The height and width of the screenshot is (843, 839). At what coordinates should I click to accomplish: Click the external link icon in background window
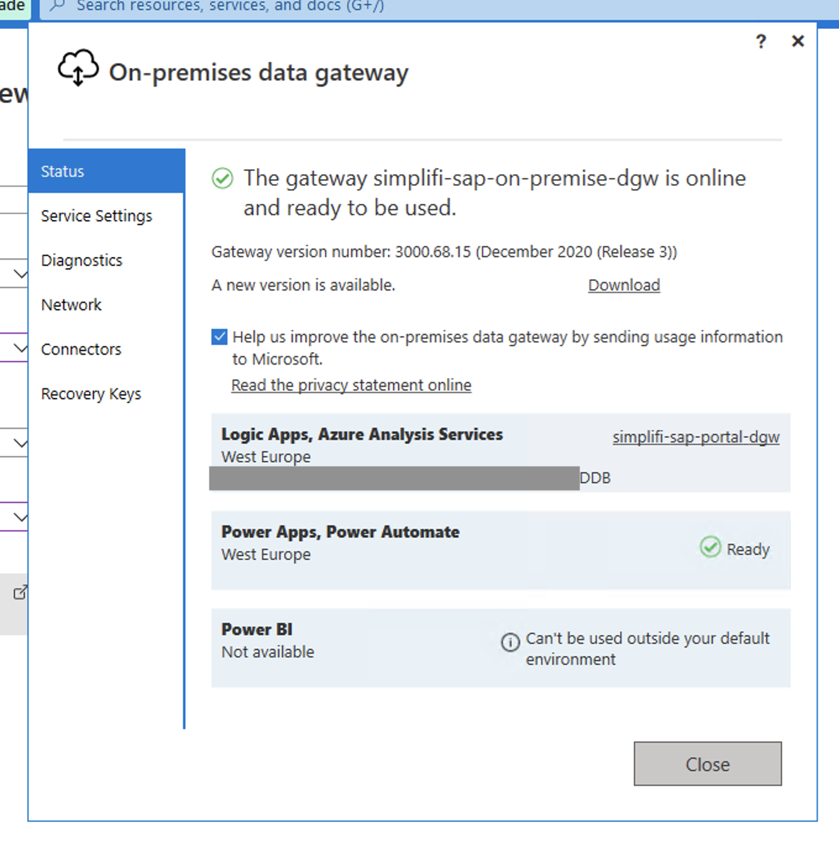pyautogui.click(x=20, y=592)
